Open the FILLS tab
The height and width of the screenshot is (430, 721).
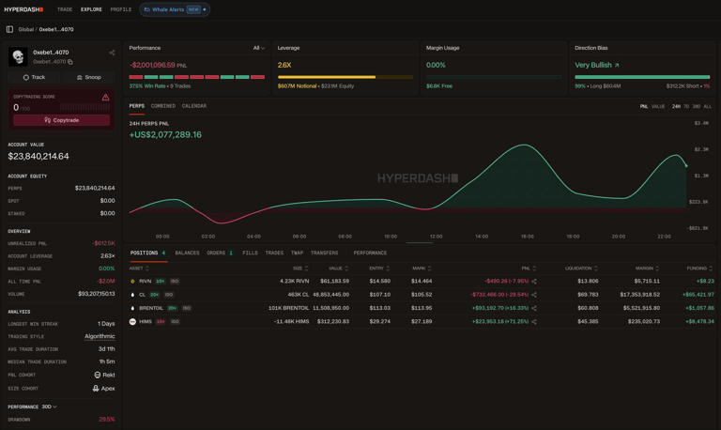coord(250,253)
